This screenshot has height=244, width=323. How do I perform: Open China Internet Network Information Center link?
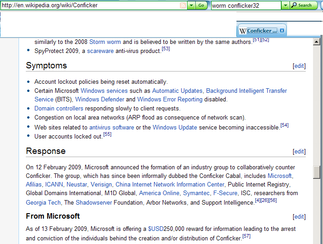170,185
